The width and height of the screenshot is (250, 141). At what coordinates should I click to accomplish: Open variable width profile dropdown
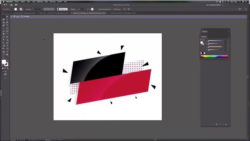coord(49,9)
